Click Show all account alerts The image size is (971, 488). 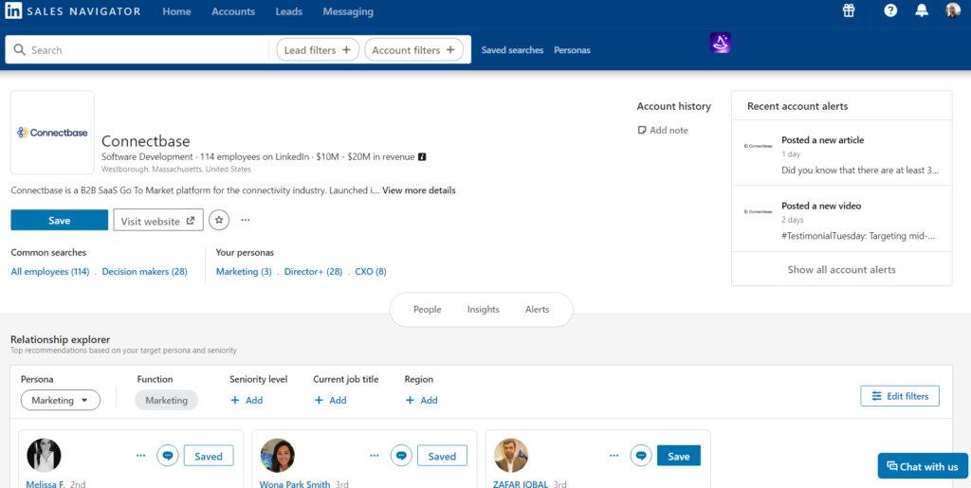842,270
